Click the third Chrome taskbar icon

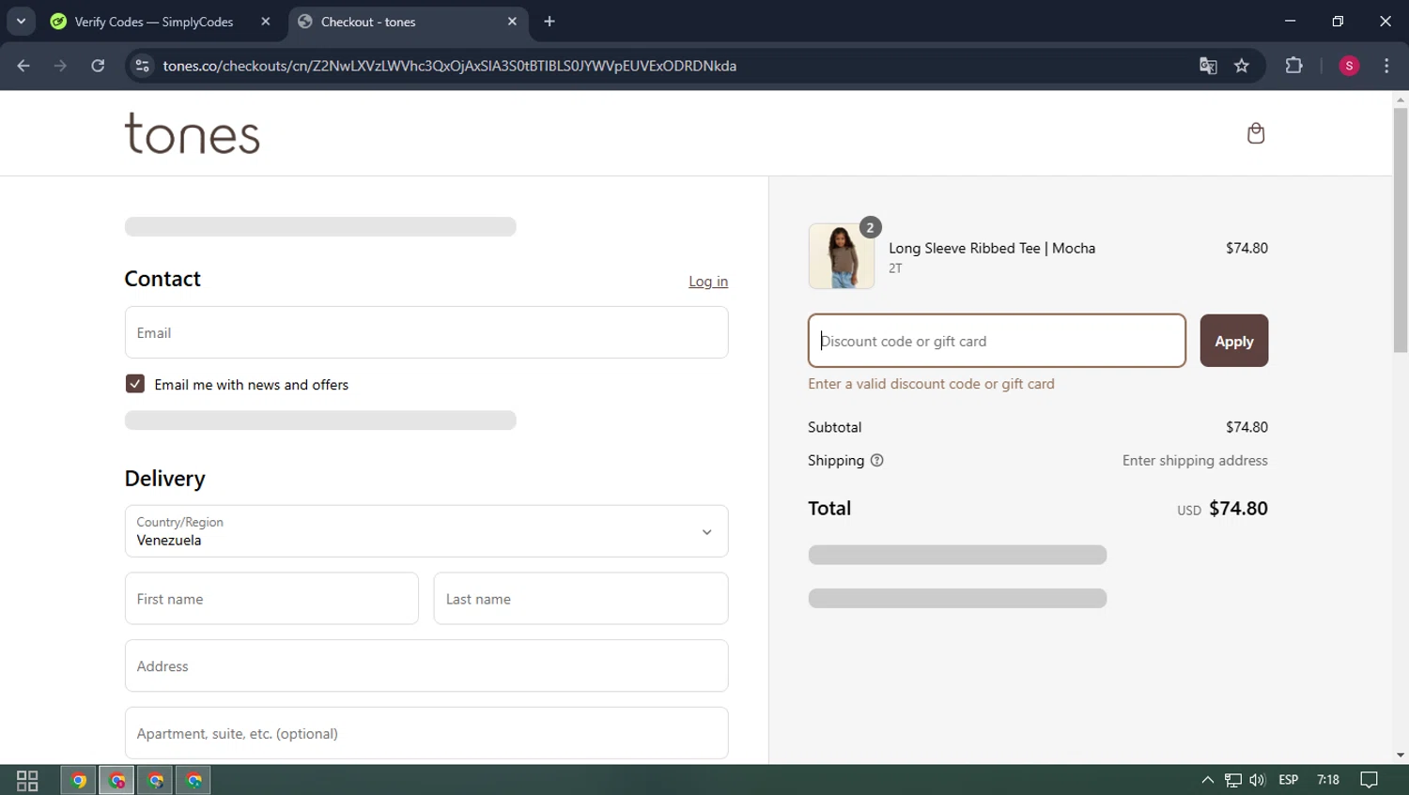pos(156,780)
